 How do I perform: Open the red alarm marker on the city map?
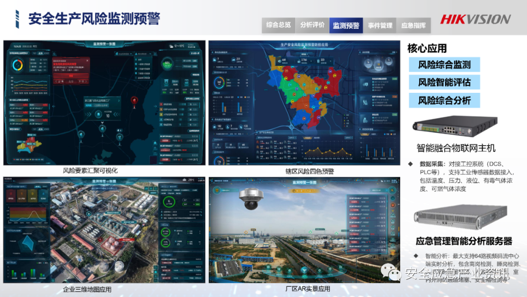click(134, 100)
